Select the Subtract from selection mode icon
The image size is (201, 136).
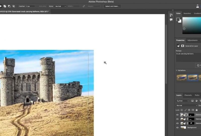pos(9,6)
